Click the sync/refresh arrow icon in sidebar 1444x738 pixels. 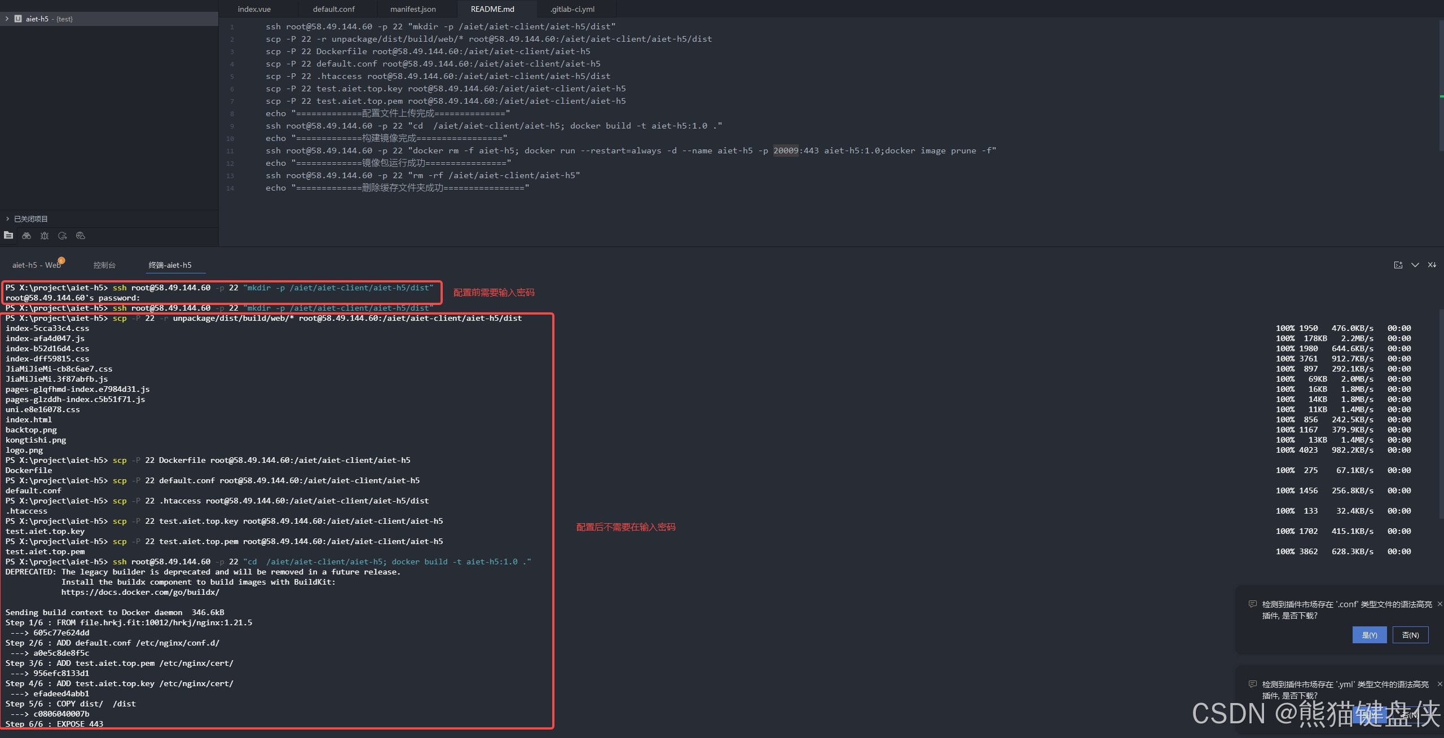pos(62,235)
